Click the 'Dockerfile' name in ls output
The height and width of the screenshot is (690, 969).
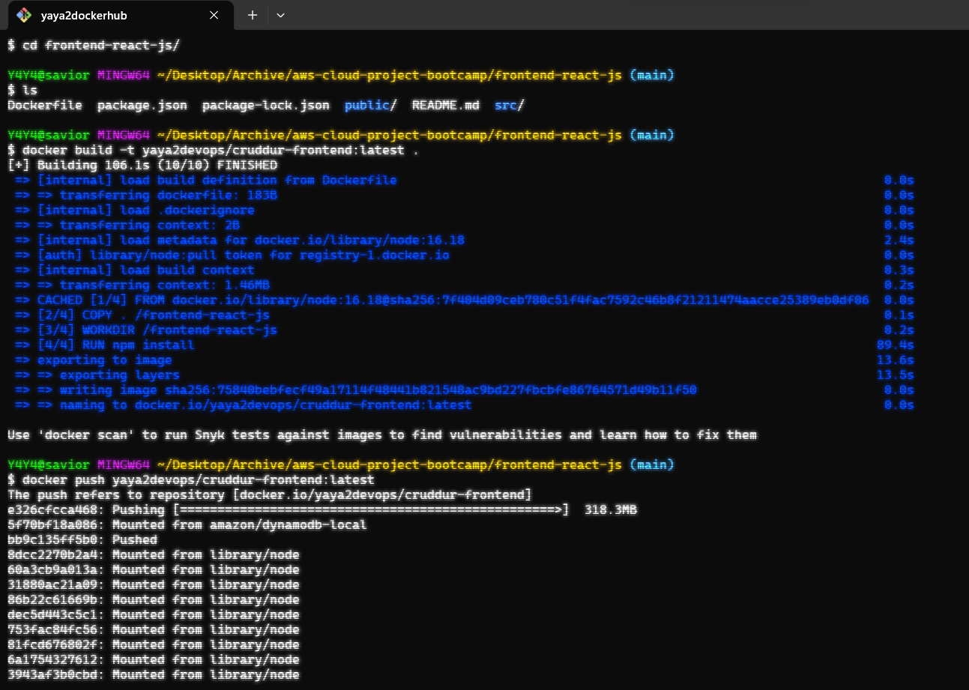45,105
